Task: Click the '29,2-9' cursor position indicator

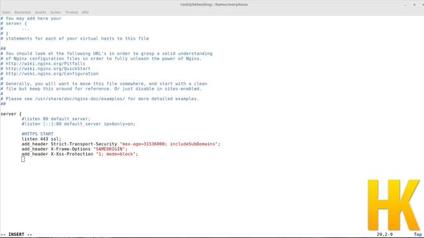Action: coord(384,235)
